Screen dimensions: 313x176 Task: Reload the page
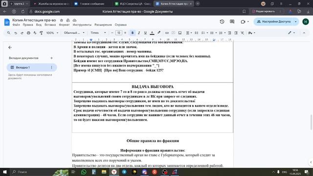[x=23, y=12]
